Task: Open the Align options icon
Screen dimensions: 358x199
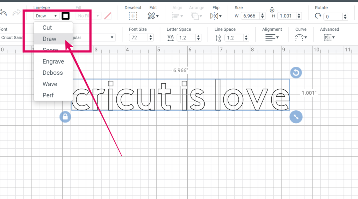Action: 177,16
